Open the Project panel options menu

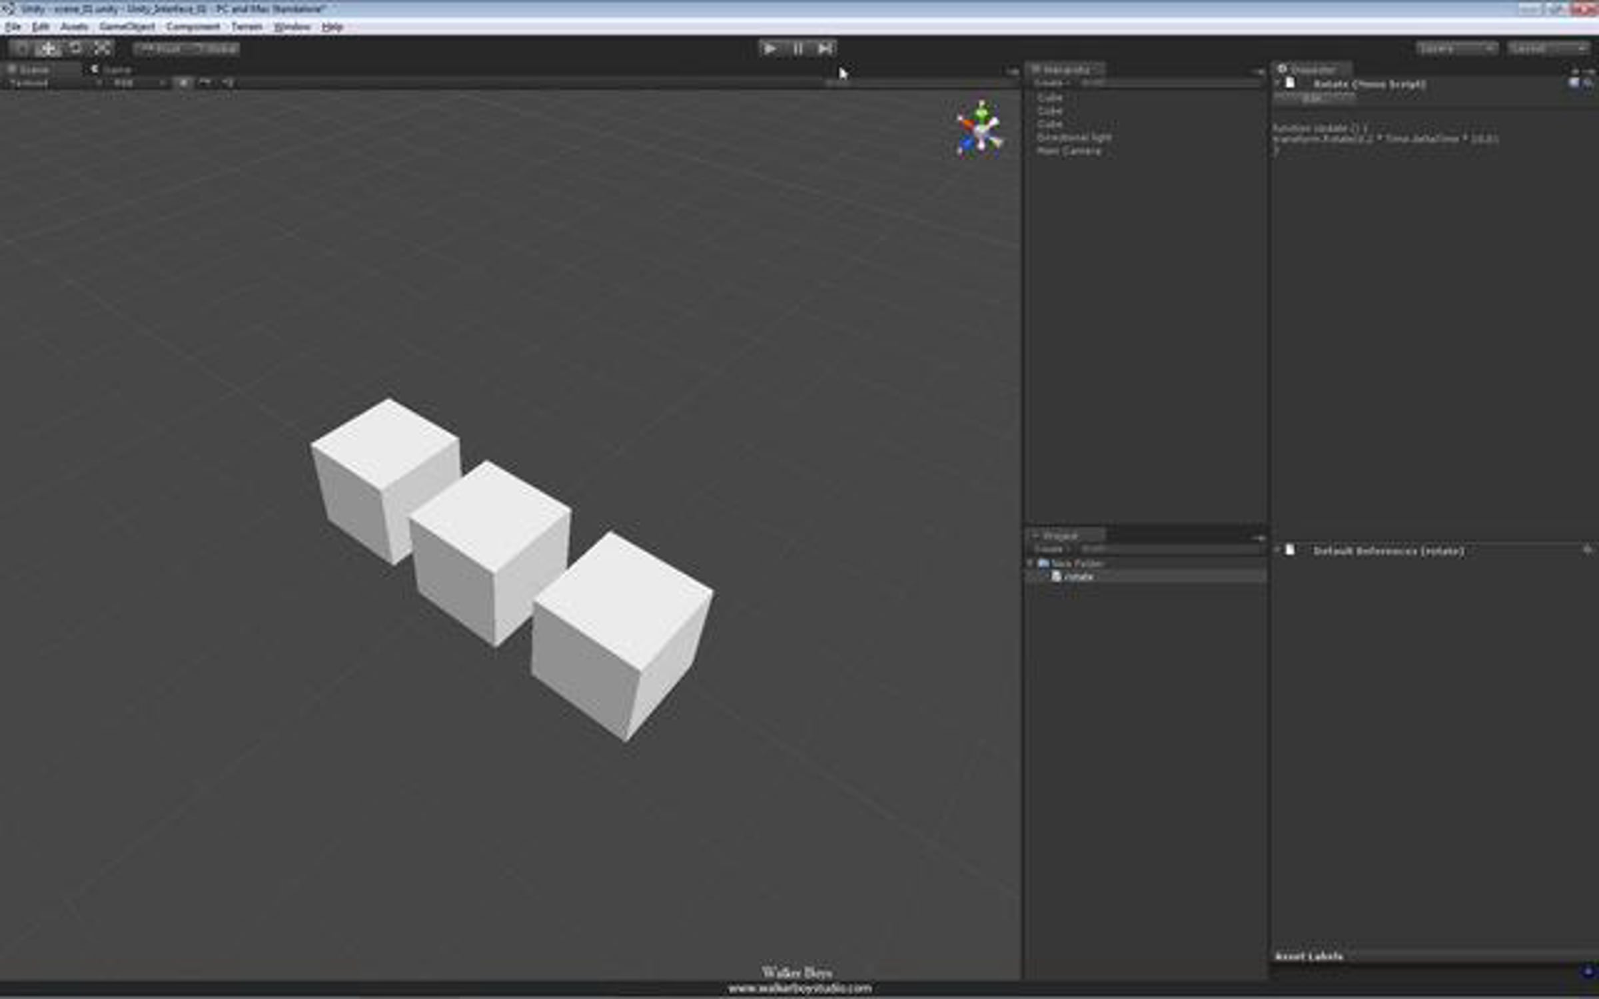(1258, 537)
